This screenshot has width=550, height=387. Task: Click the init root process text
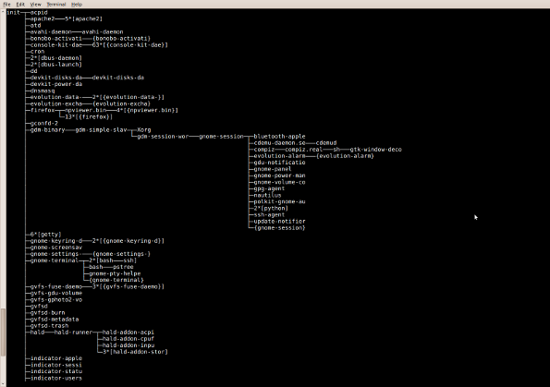click(x=13, y=12)
